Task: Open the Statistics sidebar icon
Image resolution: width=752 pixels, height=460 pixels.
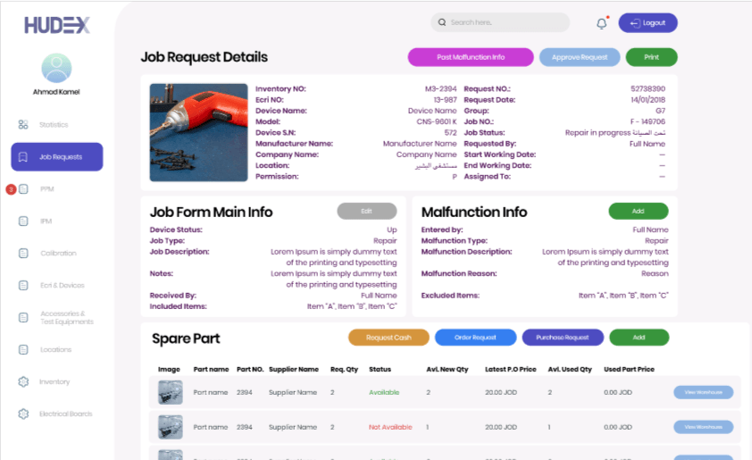Action: 23,125
